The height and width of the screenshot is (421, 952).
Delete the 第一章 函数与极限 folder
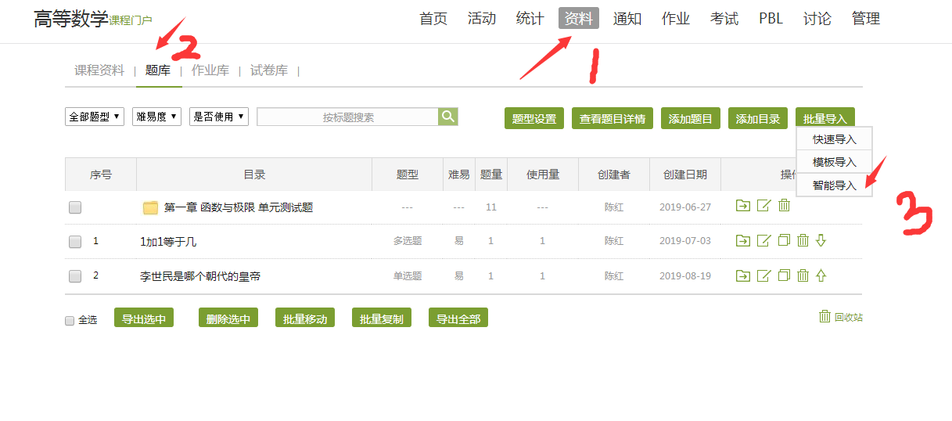pos(784,206)
